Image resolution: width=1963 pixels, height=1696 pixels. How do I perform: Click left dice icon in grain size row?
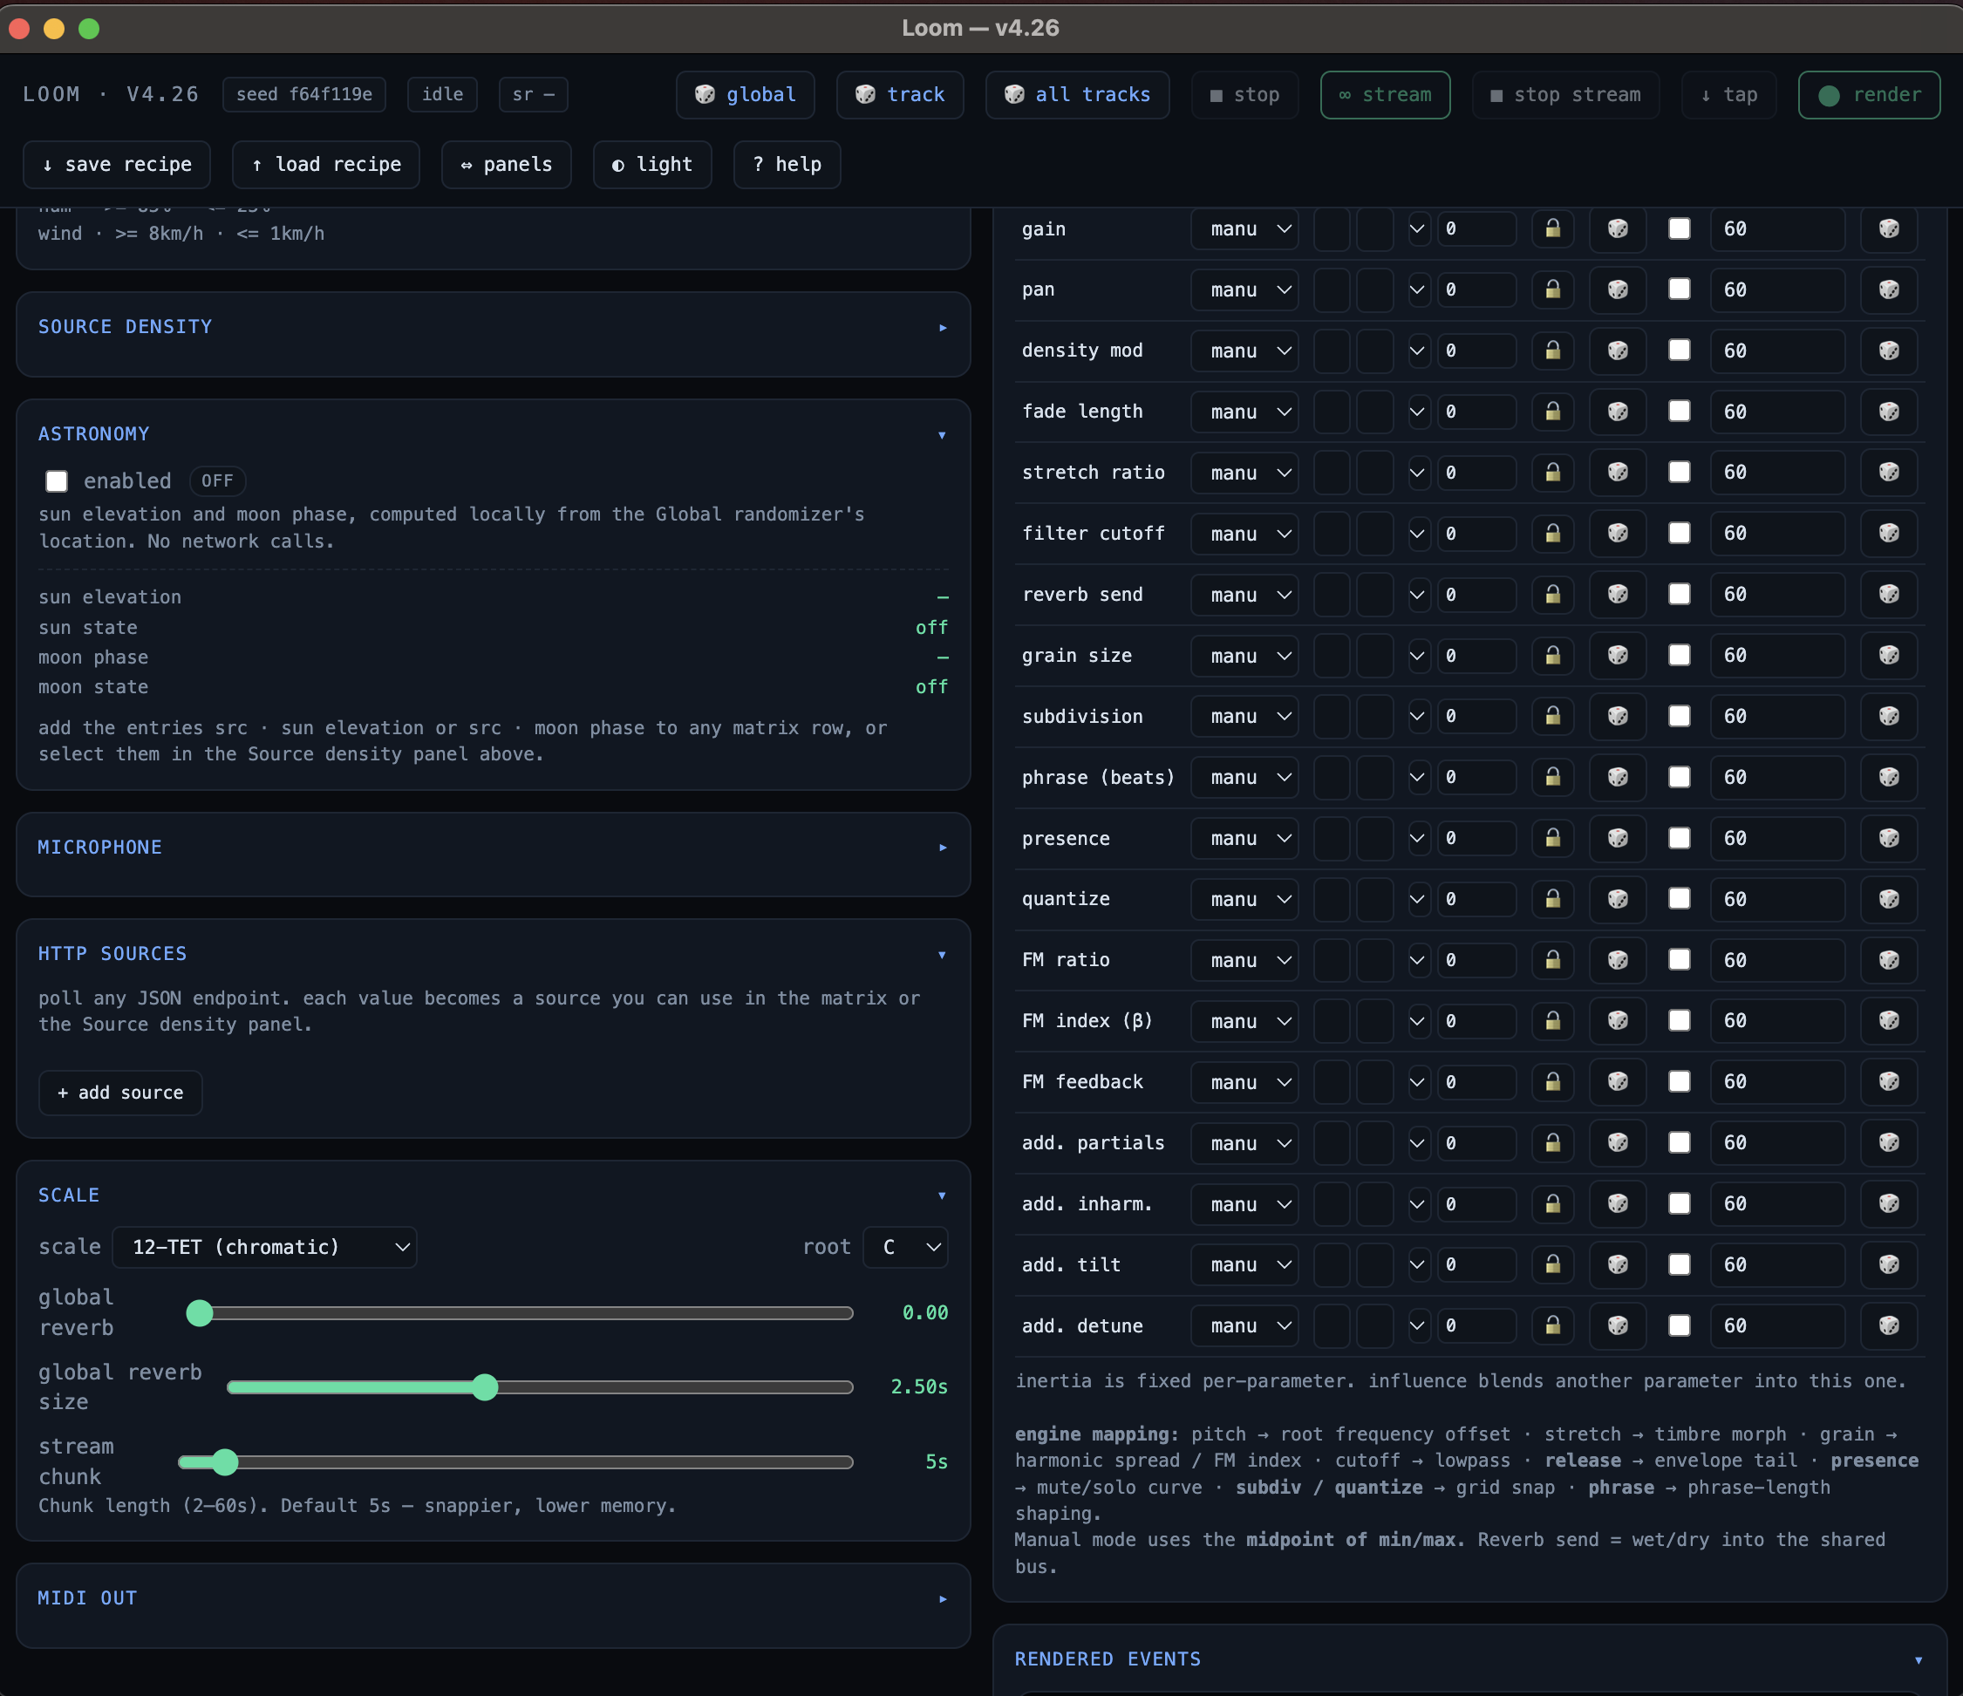pos(1619,656)
